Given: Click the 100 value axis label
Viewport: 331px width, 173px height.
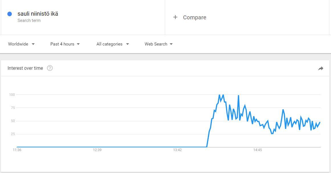Looking at the screenshot, I should pos(12,95).
